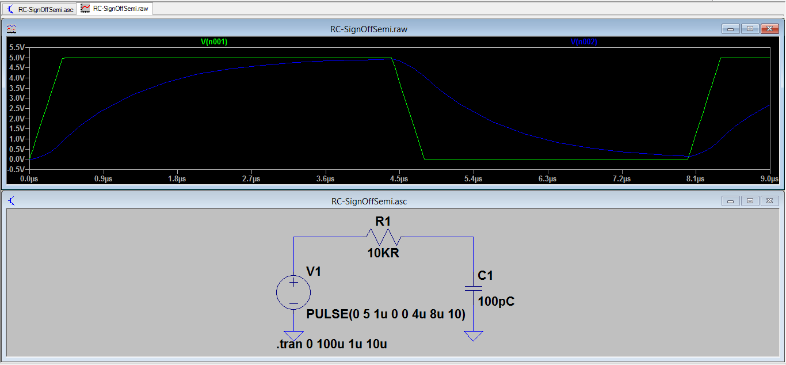Select the resistor R1 symbol
Image resolution: width=786 pixels, height=365 pixels.
[384, 237]
